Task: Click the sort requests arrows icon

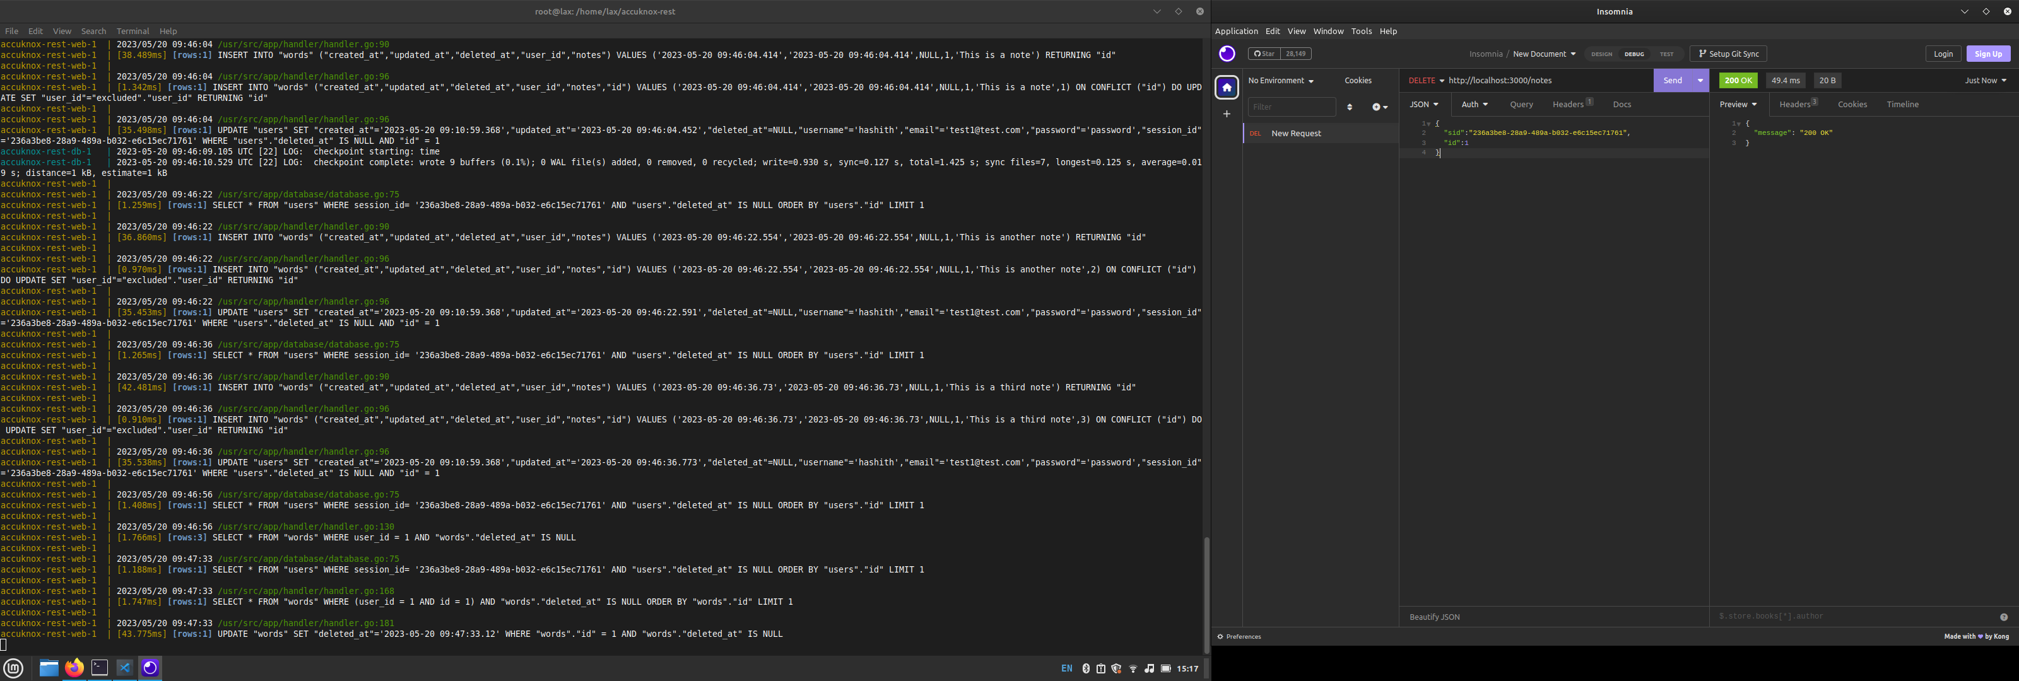Action: (x=1350, y=107)
